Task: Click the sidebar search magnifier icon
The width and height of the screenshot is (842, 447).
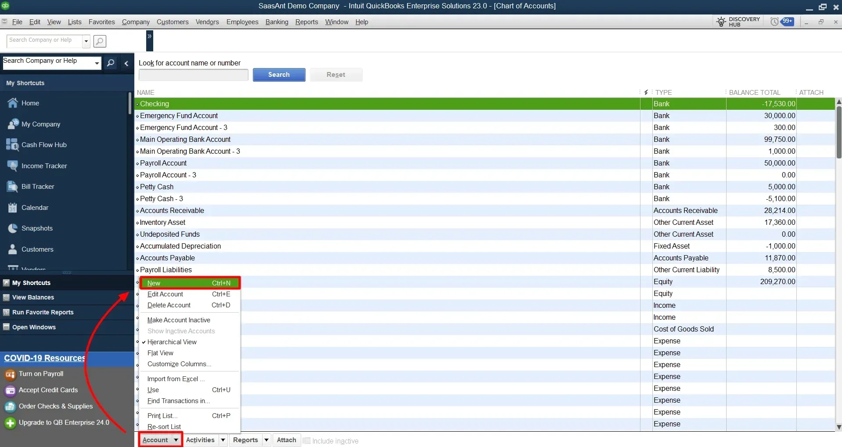Action: 111,63
